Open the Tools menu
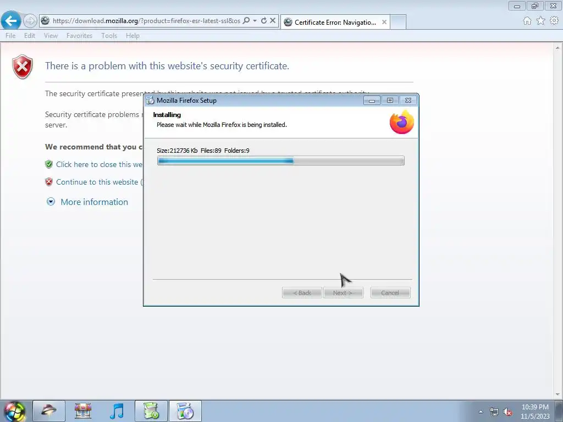 coord(109,36)
